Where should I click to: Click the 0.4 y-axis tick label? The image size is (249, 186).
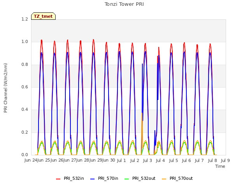pyautogui.click(x=25, y=110)
